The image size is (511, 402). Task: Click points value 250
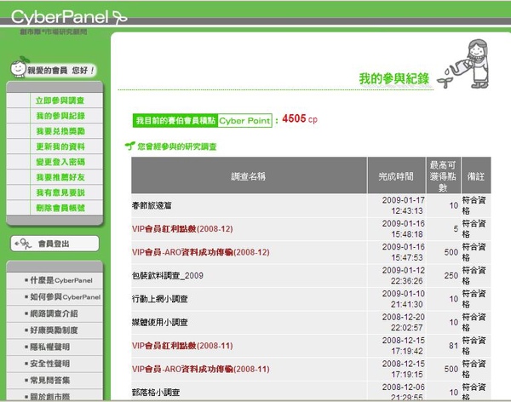click(451, 275)
